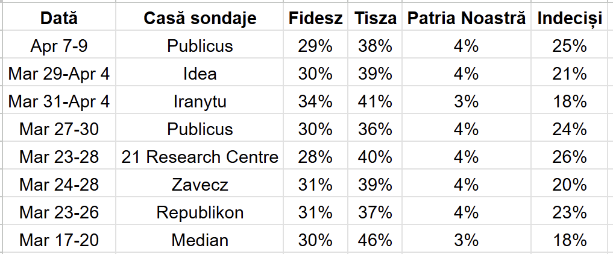Click the 'Fidesz' column header
The image size is (613, 254).
[315, 18]
